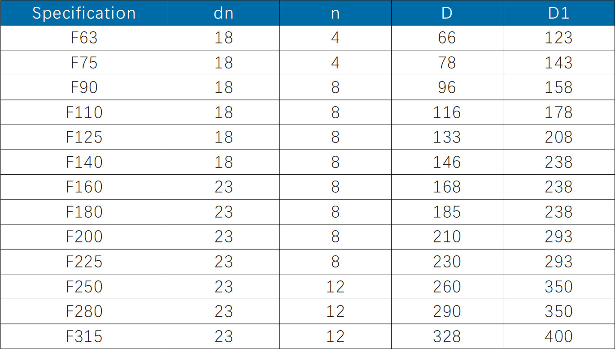The image size is (615, 349).
Task: Click the D value 133 for F125
Action: coord(447,137)
